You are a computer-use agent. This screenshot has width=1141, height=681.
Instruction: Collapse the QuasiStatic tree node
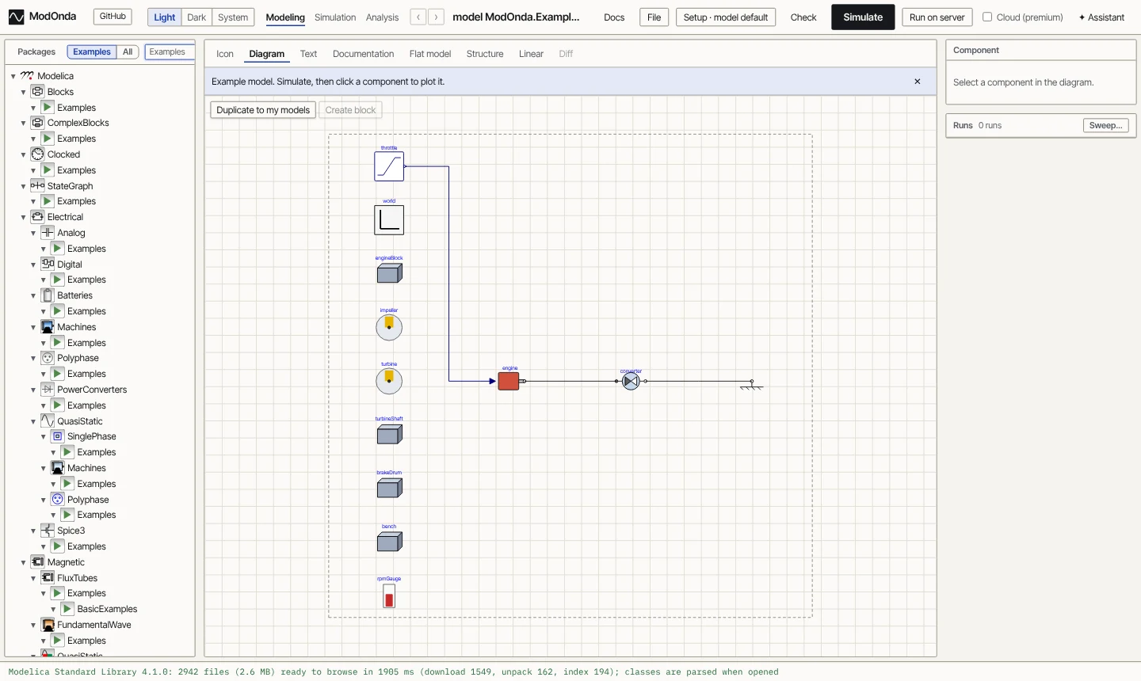[33, 421]
